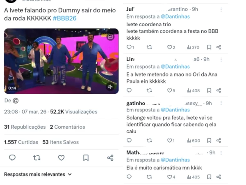The height and width of the screenshot is (185, 246).
Task: Open the 1.557 Curtidas list
Action: coord(21,142)
